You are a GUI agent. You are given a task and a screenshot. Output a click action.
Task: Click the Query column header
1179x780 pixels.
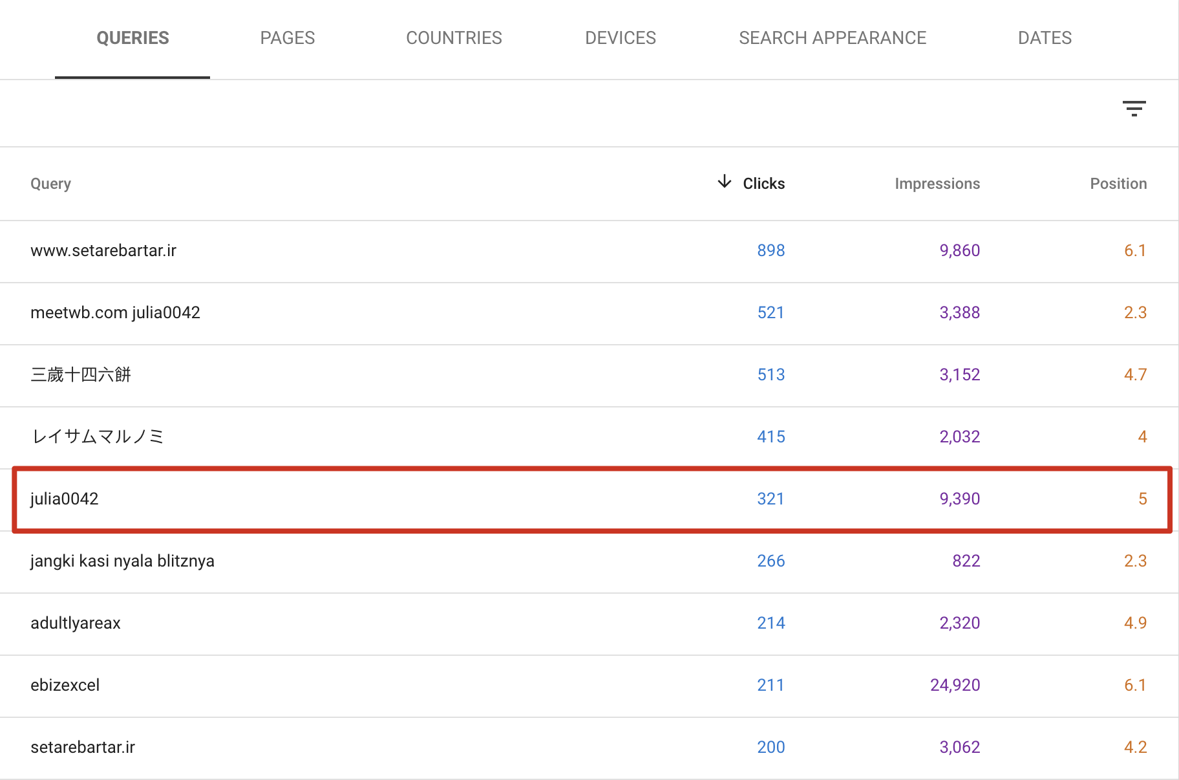(x=50, y=184)
